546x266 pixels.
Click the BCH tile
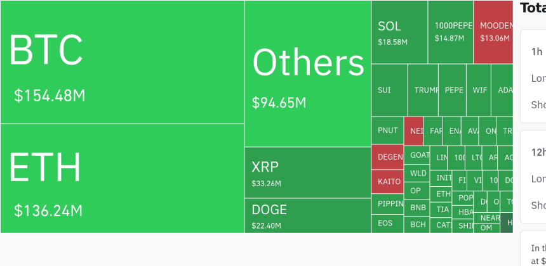click(417, 224)
